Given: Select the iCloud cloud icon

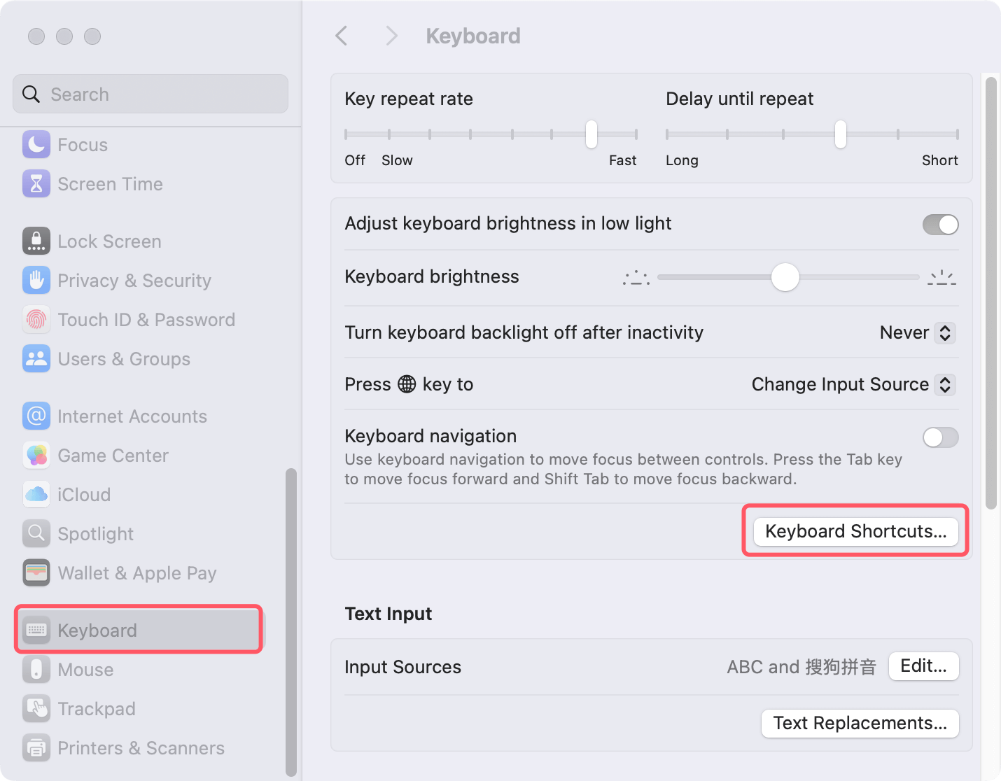Looking at the screenshot, I should 36,494.
